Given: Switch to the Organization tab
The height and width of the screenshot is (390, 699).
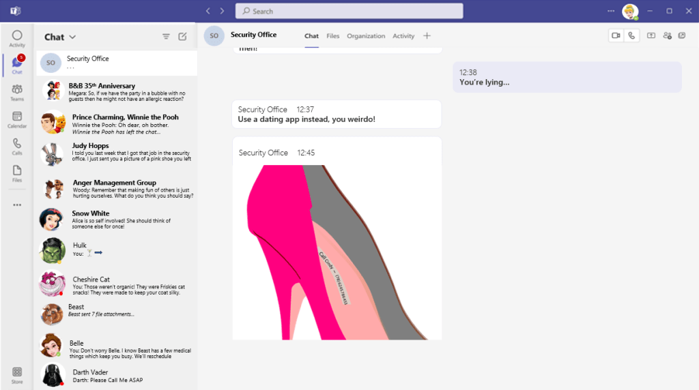Looking at the screenshot, I should 366,36.
